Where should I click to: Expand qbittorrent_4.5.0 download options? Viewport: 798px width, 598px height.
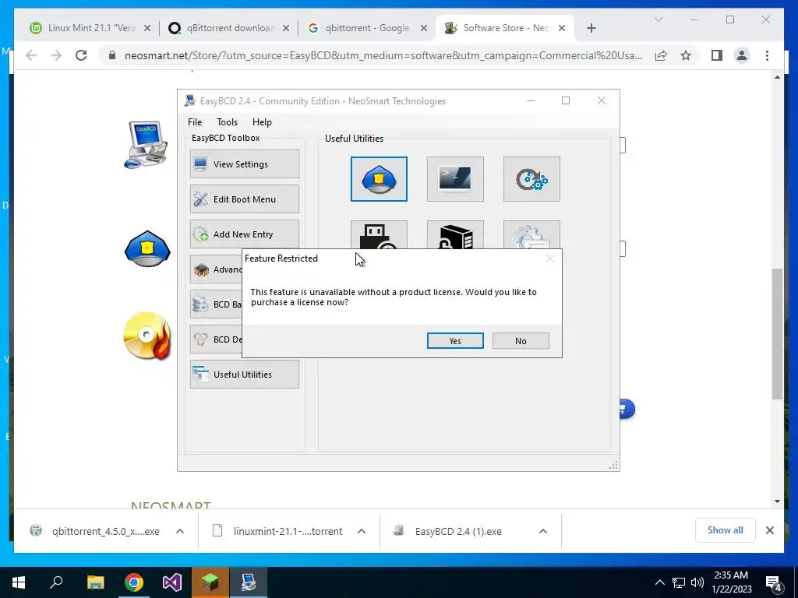click(x=180, y=531)
